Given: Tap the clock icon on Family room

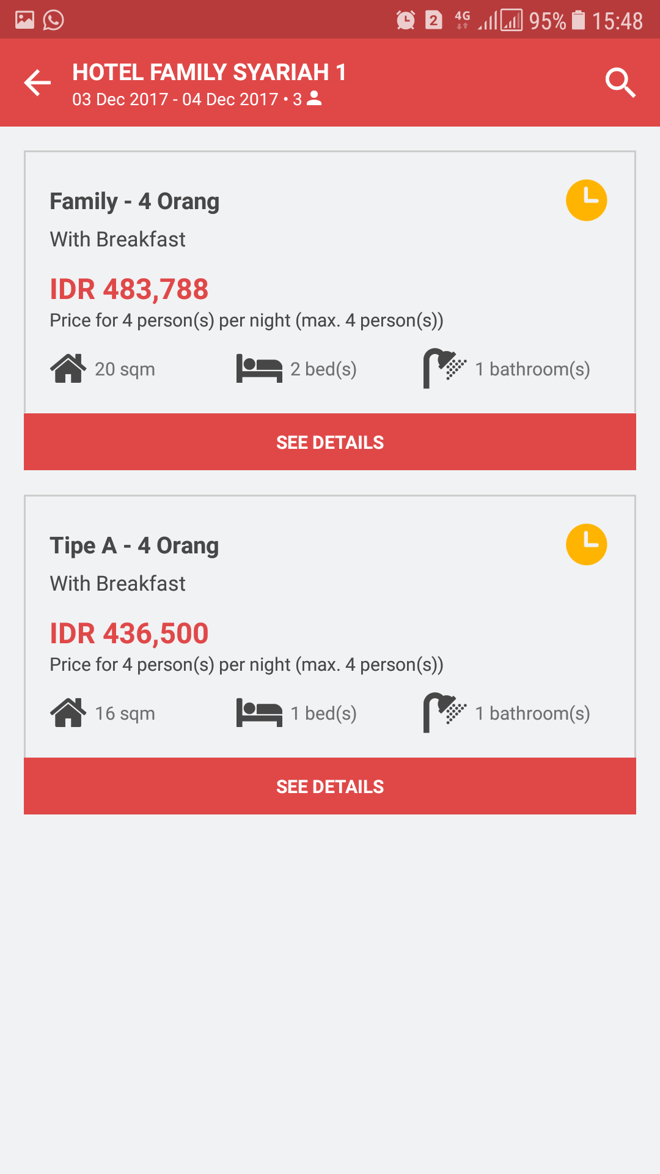Looking at the screenshot, I should click(x=586, y=200).
